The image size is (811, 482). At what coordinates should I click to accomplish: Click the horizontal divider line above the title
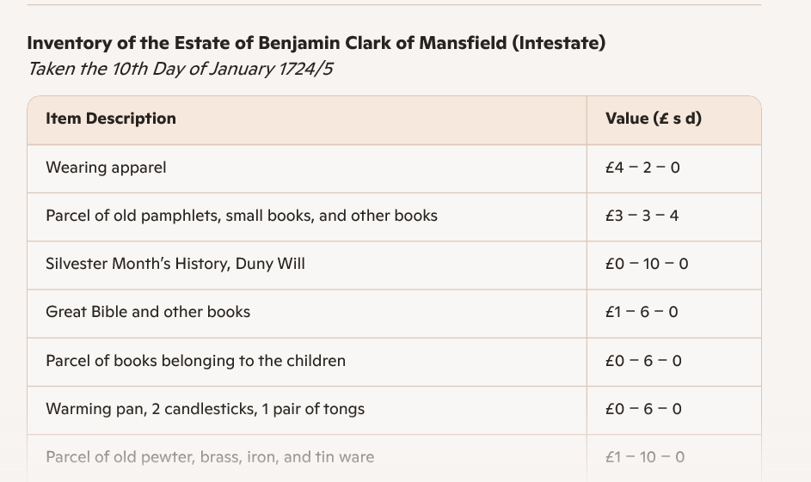[394, 5]
